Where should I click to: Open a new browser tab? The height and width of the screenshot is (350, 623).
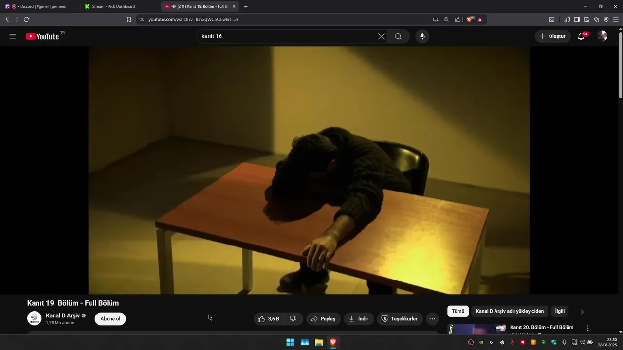click(246, 6)
